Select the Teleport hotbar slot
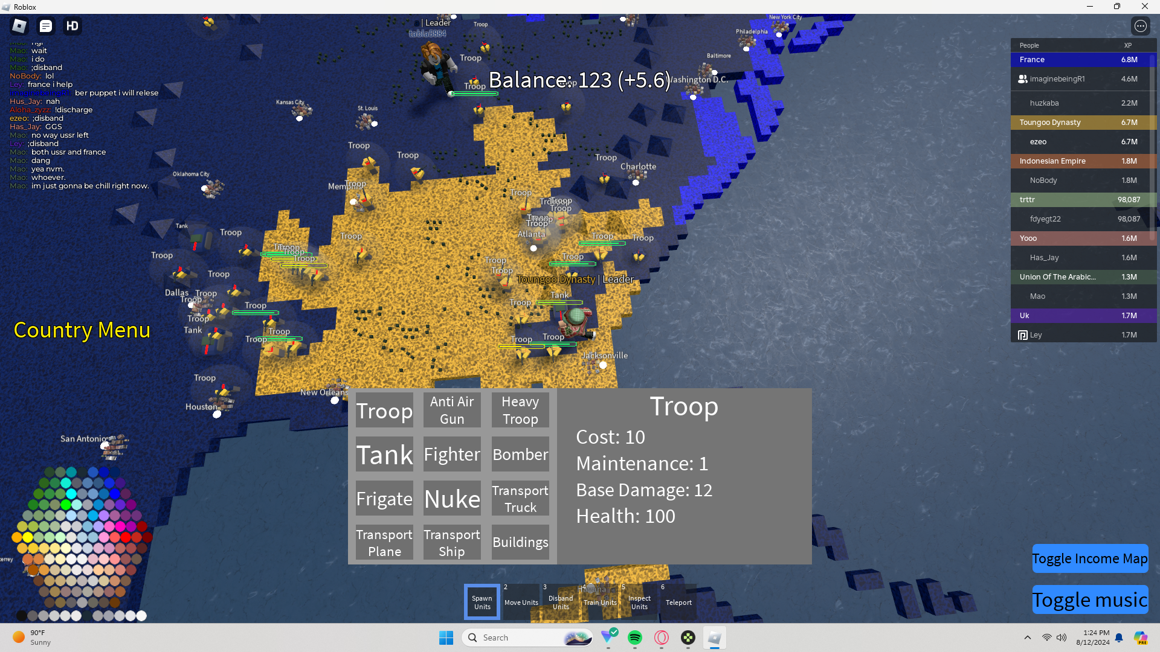This screenshot has width=1160, height=652. click(x=678, y=602)
